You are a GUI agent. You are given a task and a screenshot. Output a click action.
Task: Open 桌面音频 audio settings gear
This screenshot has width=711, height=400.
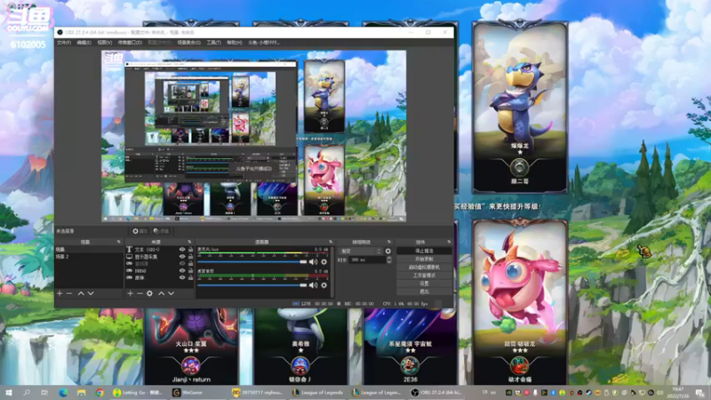[x=324, y=285]
